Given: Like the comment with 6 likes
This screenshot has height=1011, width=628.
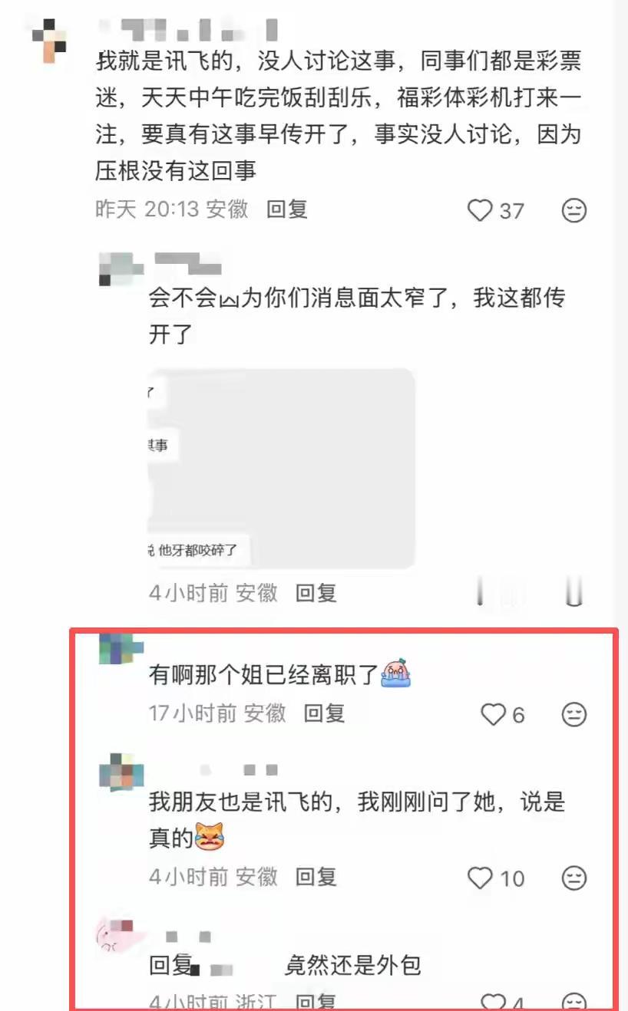Looking at the screenshot, I should click(x=493, y=714).
